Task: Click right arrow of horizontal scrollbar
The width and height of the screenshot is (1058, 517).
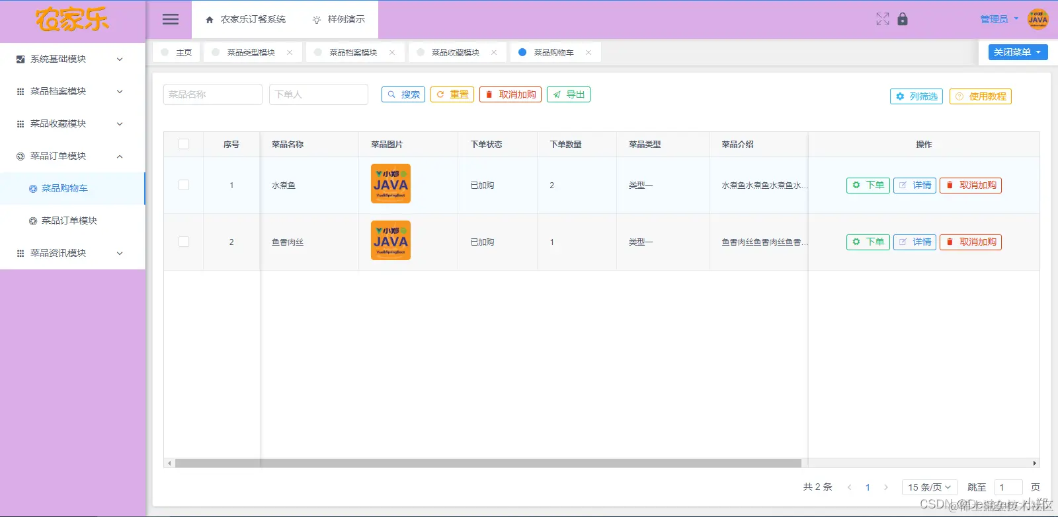Action: coord(1035,464)
